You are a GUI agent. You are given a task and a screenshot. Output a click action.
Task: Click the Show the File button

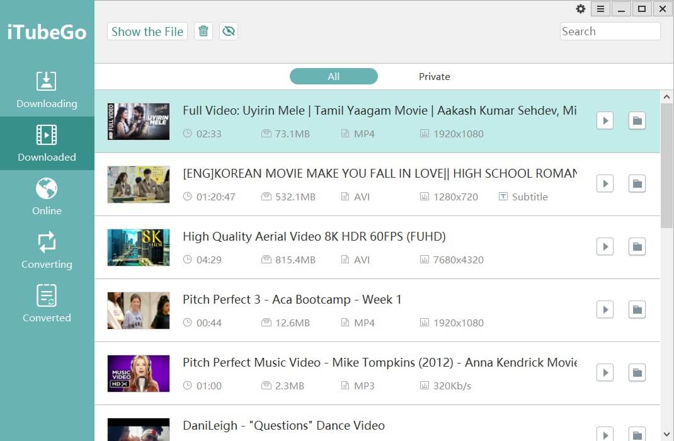147,31
